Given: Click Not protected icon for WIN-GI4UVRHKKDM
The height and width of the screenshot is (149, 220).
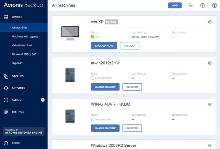Looking at the screenshot, I should click(x=92, y=119).
